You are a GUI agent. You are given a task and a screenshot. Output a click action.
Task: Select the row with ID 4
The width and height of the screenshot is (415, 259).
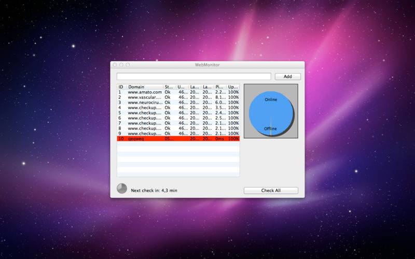(178, 108)
